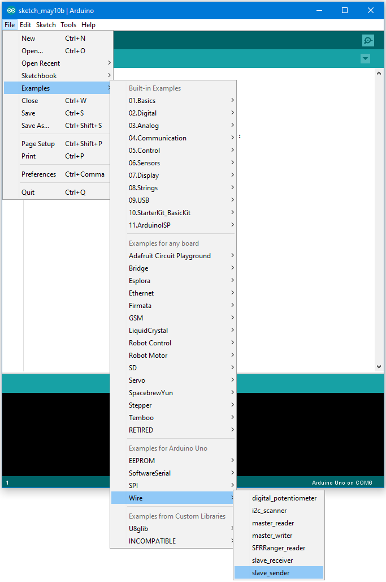Open the Edit menu
Image resolution: width=386 pixels, height=582 pixels.
(25, 25)
